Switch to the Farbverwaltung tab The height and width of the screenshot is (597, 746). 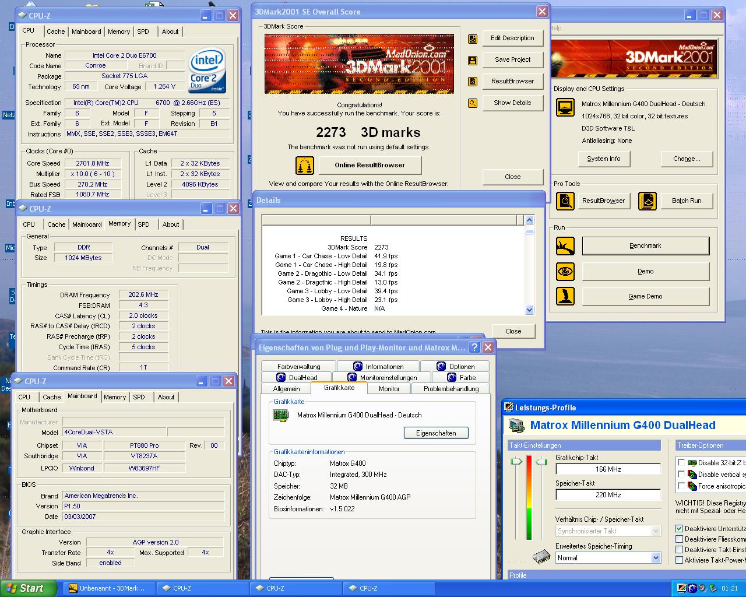[x=299, y=367]
